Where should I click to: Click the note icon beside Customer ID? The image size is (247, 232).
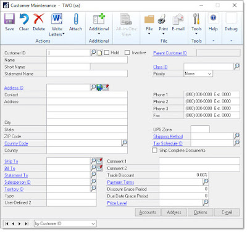coord(99,53)
